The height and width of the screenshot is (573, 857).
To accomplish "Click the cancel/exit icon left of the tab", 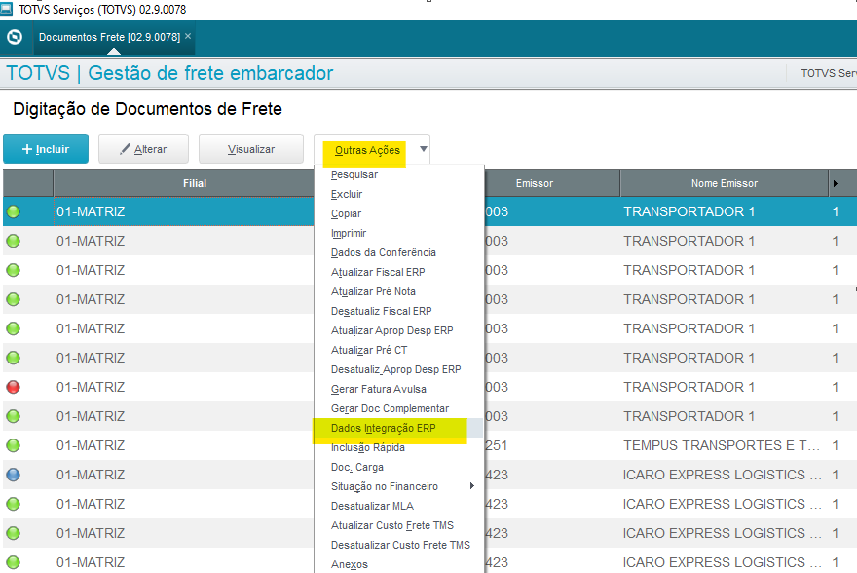I will click(x=14, y=36).
